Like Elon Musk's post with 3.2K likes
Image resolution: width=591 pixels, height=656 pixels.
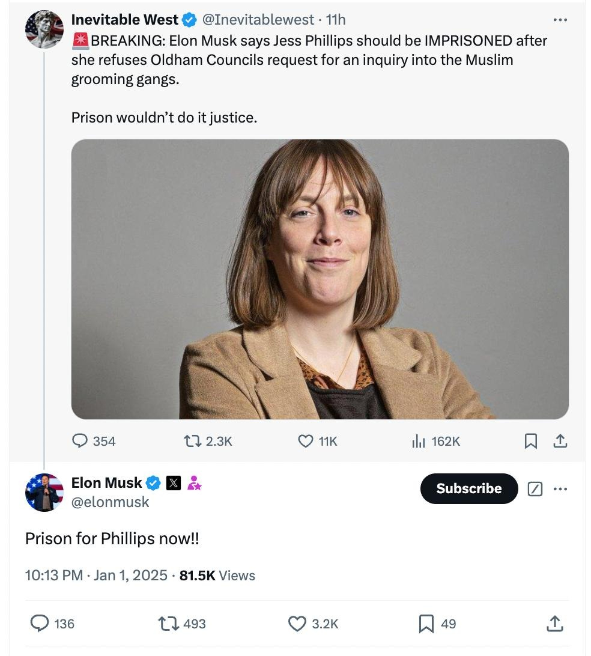point(297,624)
